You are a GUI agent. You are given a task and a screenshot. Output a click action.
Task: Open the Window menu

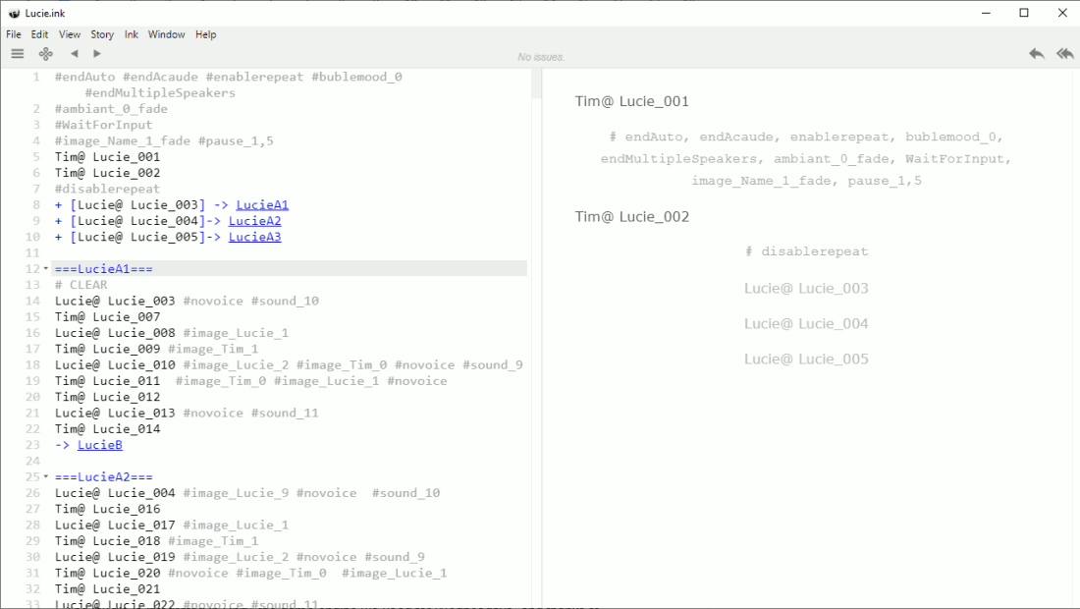pos(166,34)
